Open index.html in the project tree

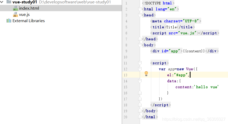click(29, 8)
